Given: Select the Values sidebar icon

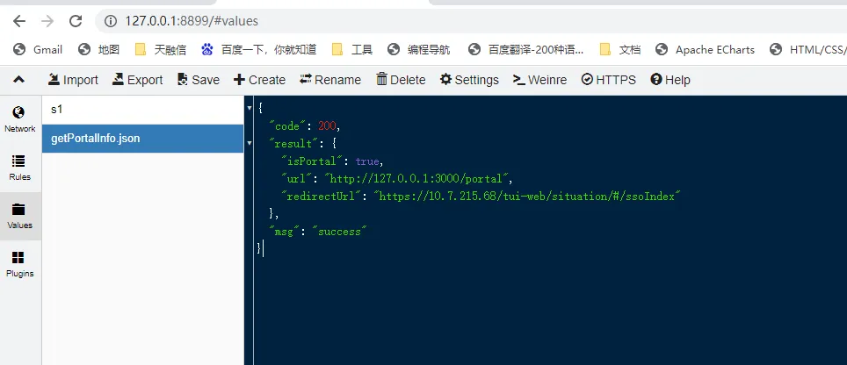Looking at the screenshot, I should (x=19, y=216).
